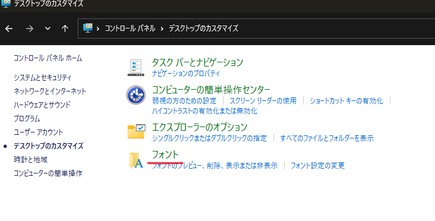Open 時計と地域 in sidebar

(x=30, y=160)
